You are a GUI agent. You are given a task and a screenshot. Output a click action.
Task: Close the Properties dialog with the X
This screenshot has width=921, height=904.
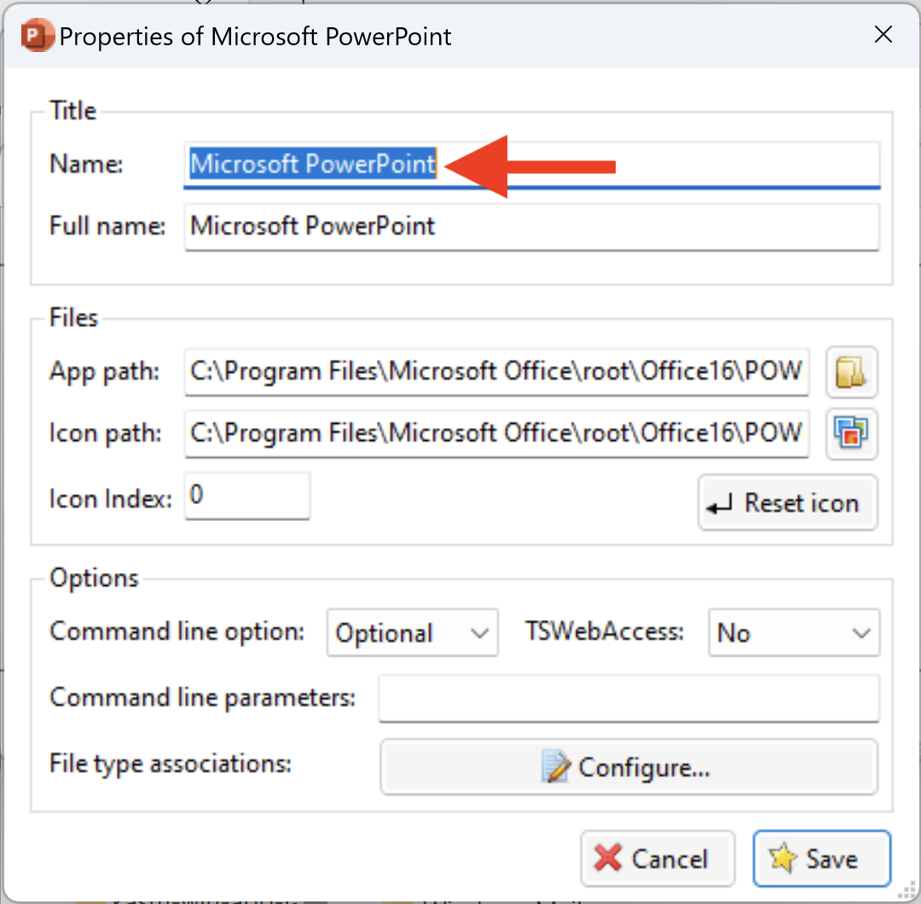point(883,35)
